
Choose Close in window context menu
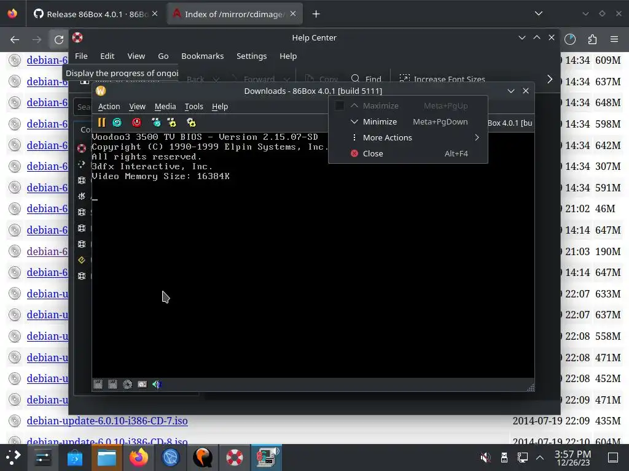[408, 154]
